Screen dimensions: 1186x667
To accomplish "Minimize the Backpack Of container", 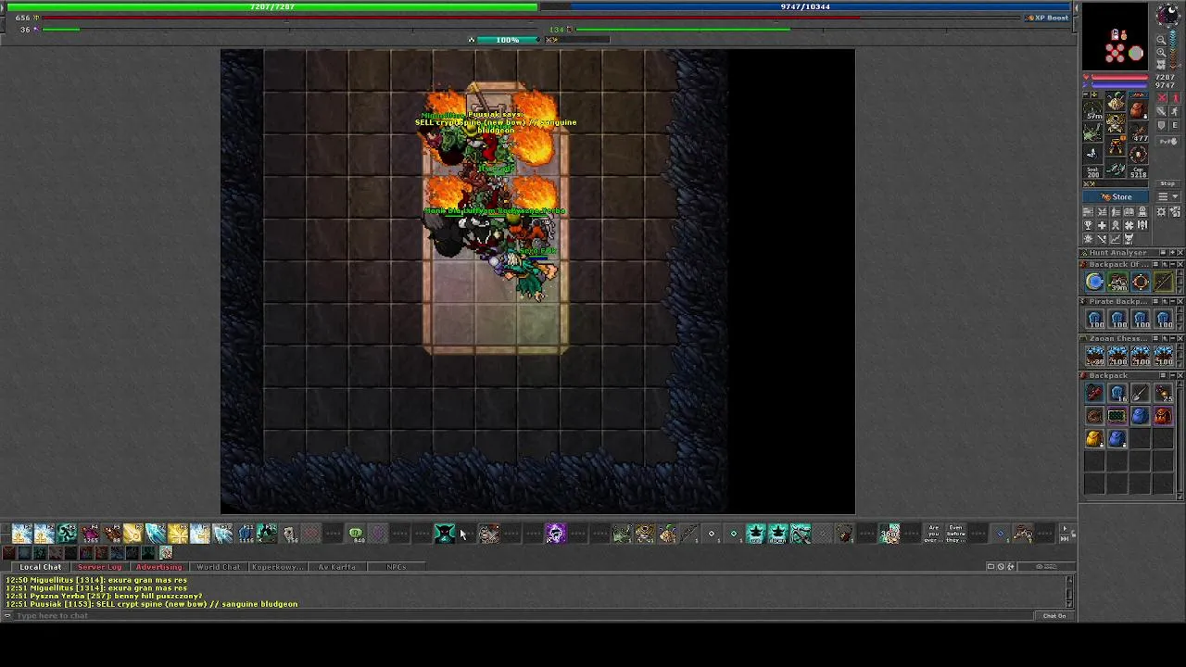I will 1173,264.
